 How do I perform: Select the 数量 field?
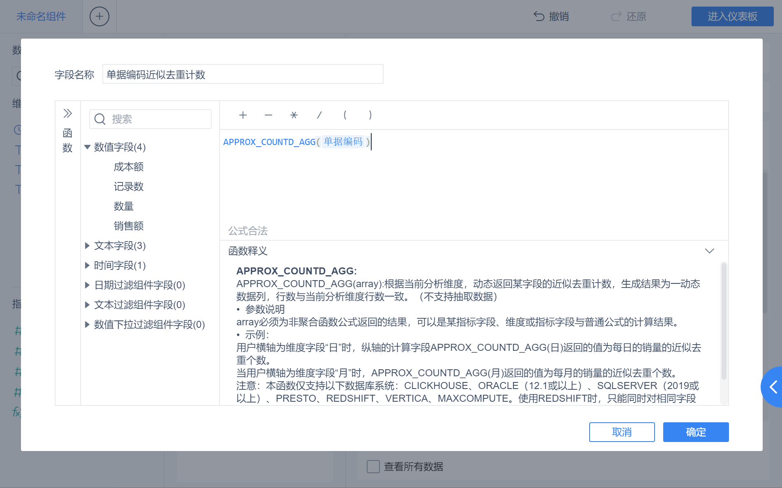[x=124, y=206]
